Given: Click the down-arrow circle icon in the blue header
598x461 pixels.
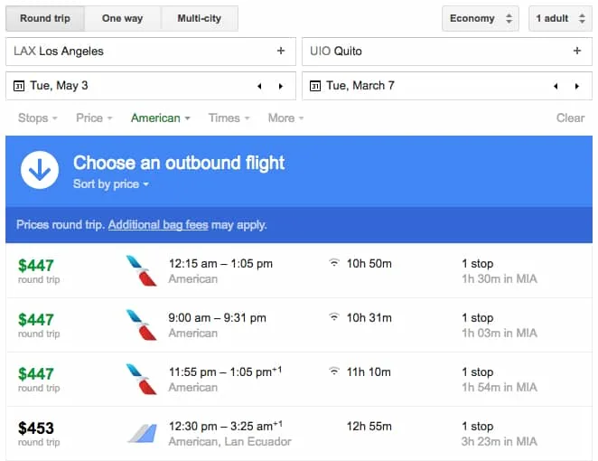Looking at the screenshot, I should [x=40, y=170].
